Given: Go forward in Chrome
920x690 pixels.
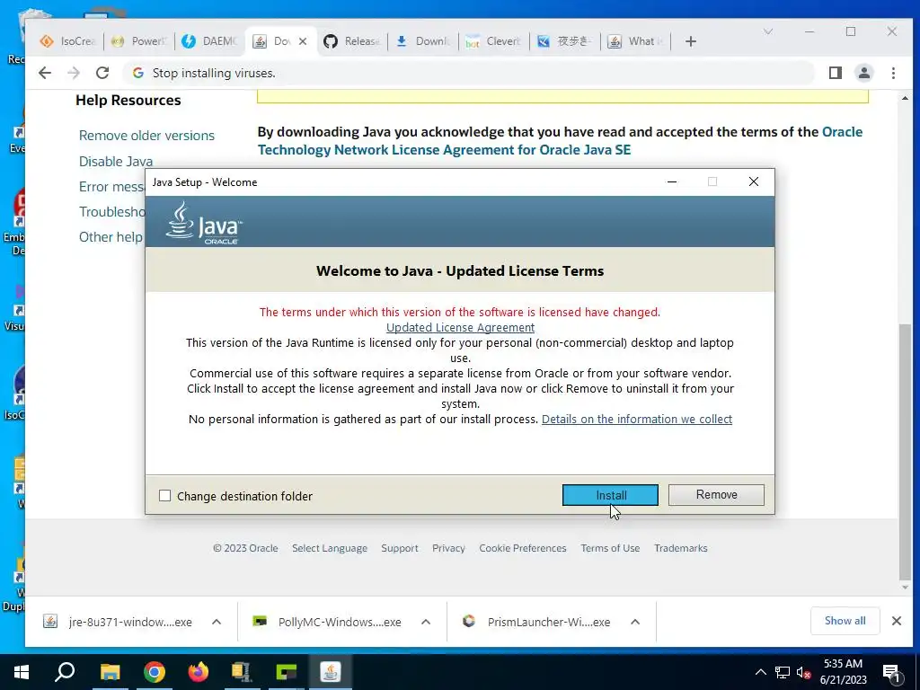Looking at the screenshot, I should (74, 73).
